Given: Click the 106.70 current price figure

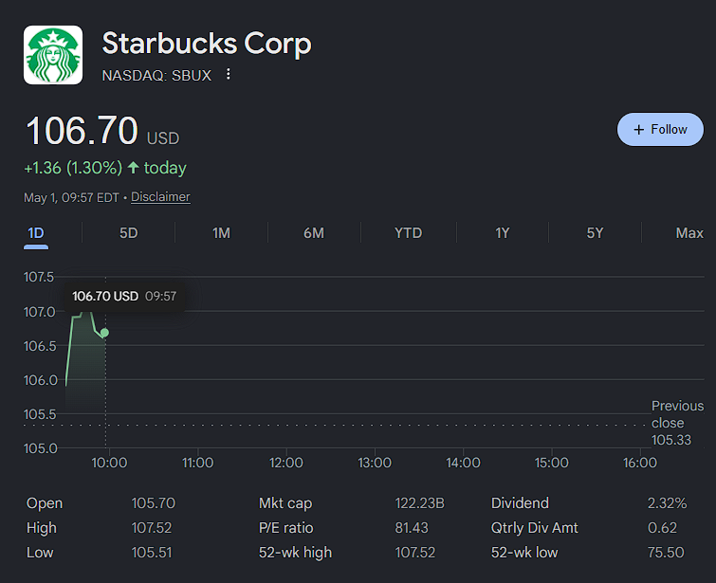Looking at the screenshot, I should point(82,131).
